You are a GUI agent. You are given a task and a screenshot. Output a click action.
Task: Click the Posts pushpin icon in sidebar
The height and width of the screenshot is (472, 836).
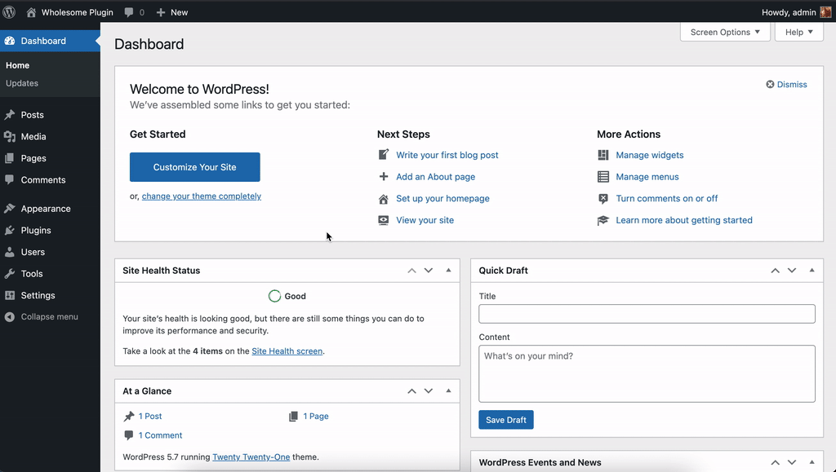10,115
